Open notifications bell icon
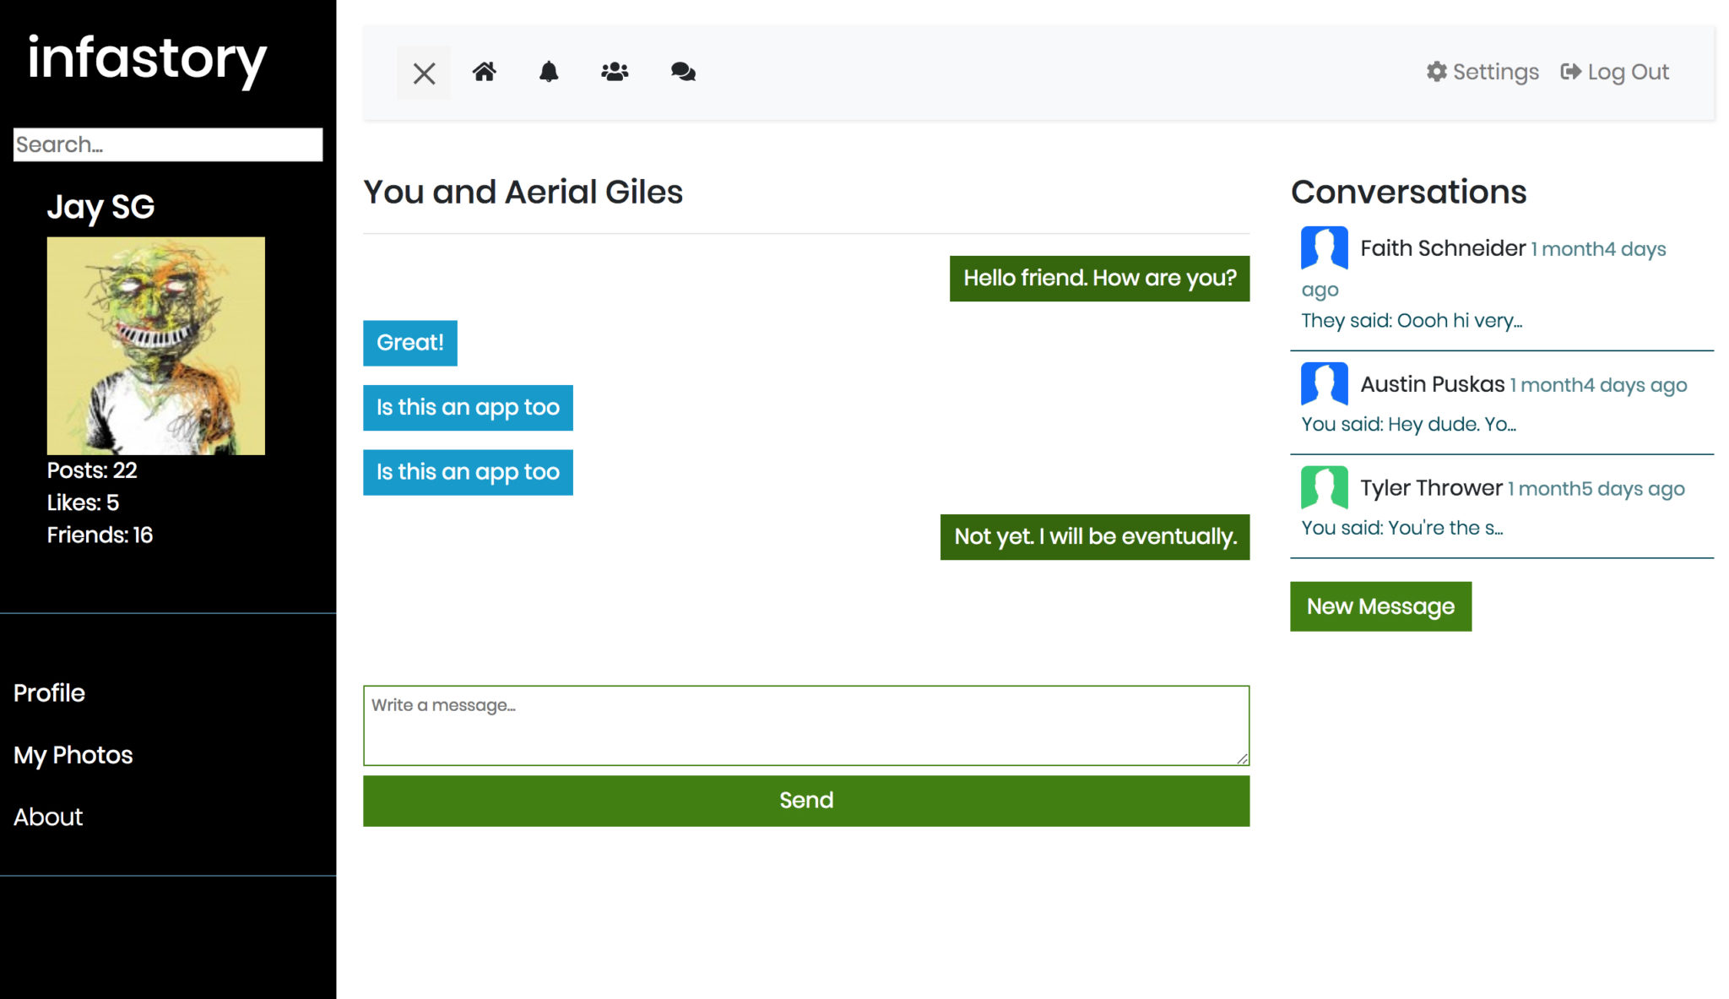The height and width of the screenshot is (999, 1729). 549,72
